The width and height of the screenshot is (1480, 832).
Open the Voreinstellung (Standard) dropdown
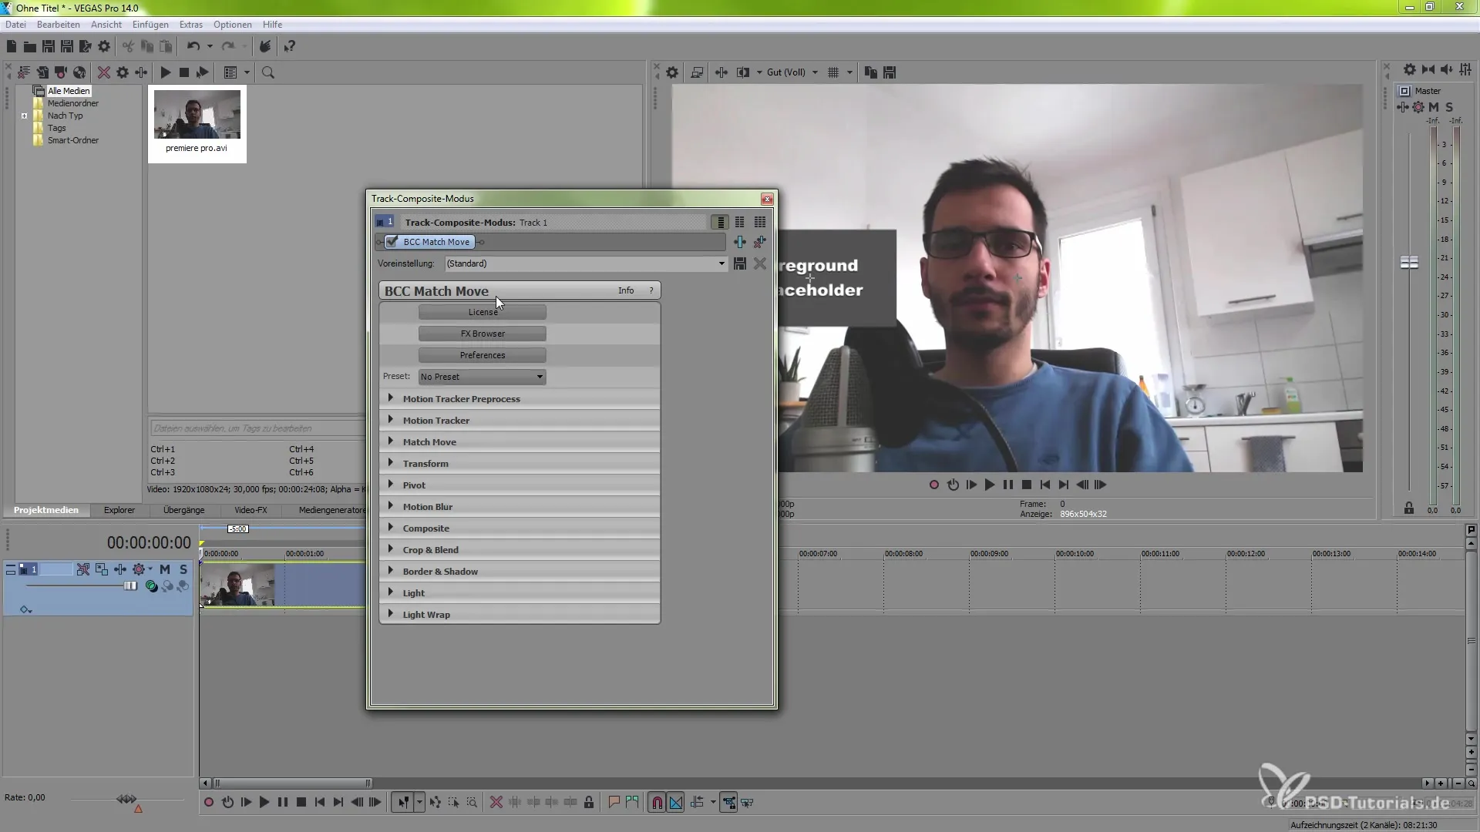click(x=586, y=263)
